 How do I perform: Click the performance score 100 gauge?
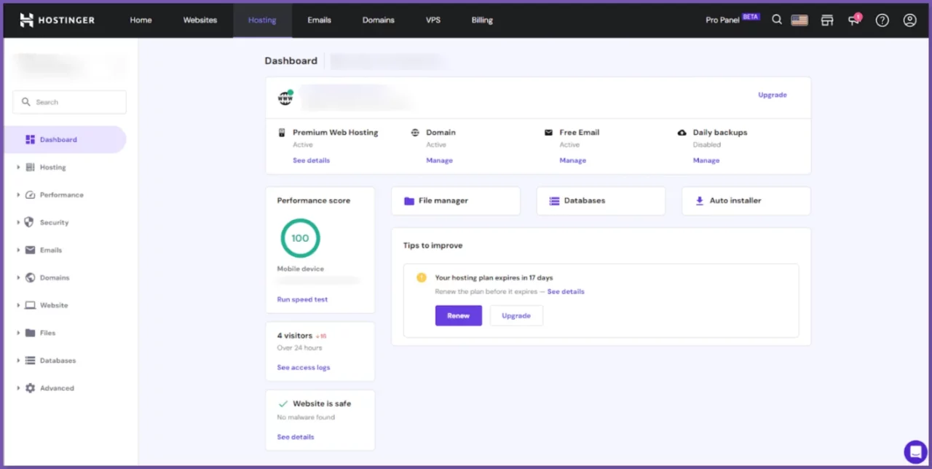tap(300, 238)
